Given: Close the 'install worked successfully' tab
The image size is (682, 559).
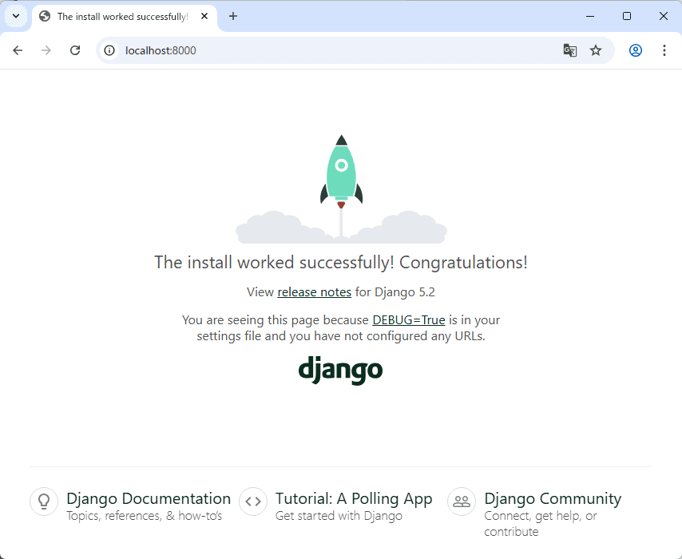Looking at the screenshot, I should click(204, 16).
